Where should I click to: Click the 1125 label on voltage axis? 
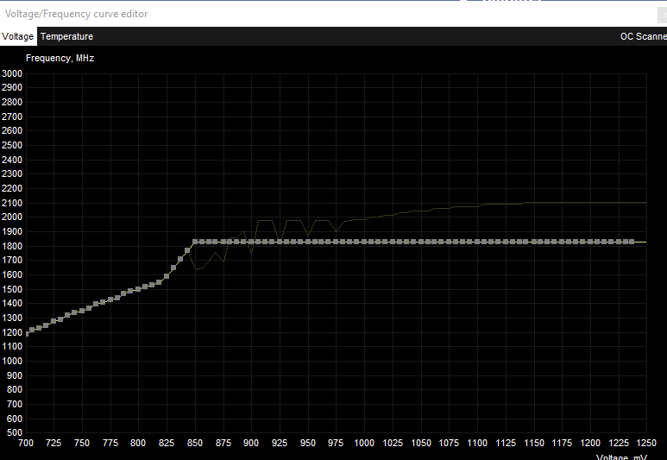pos(506,443)
